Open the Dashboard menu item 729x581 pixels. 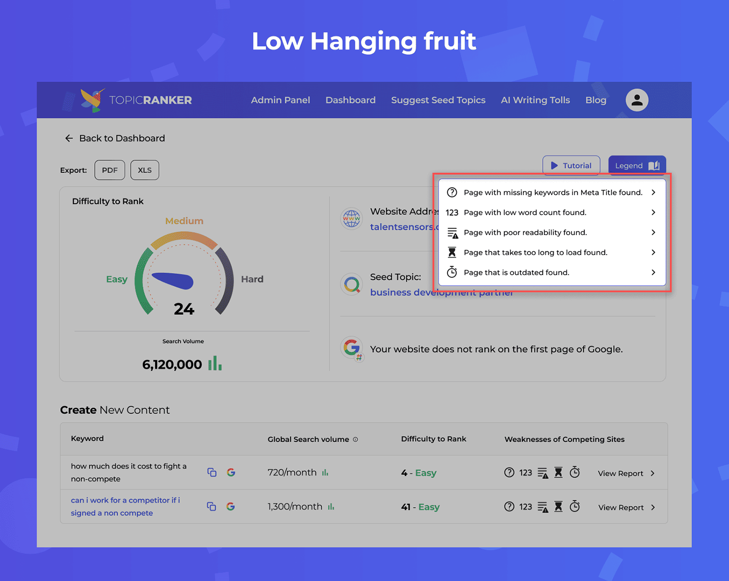click(350, 100)
